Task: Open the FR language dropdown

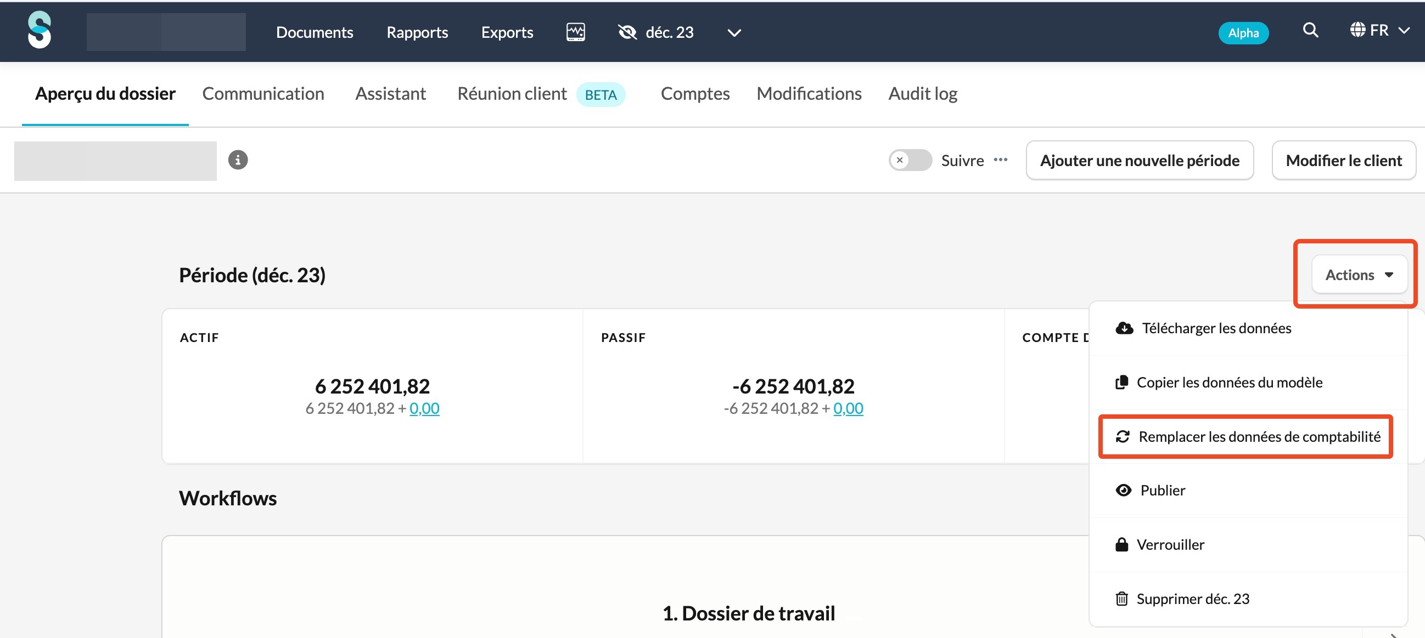Action: [x=1379, y=30]
